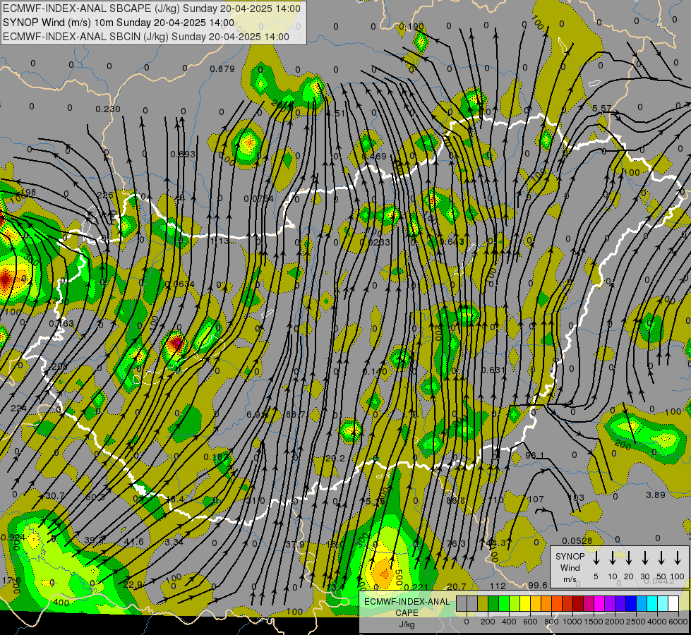This screenshot has height=635, width=691.
Task: Click the '37.9' value on the map
Action: tap(295, 544)
